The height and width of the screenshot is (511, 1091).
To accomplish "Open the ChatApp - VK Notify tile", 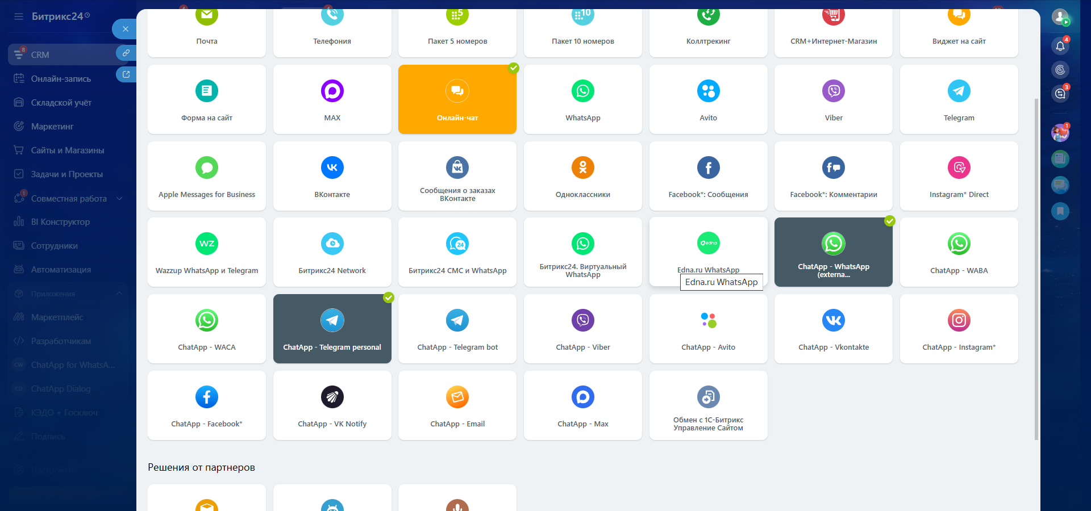I will pos(332,405).
